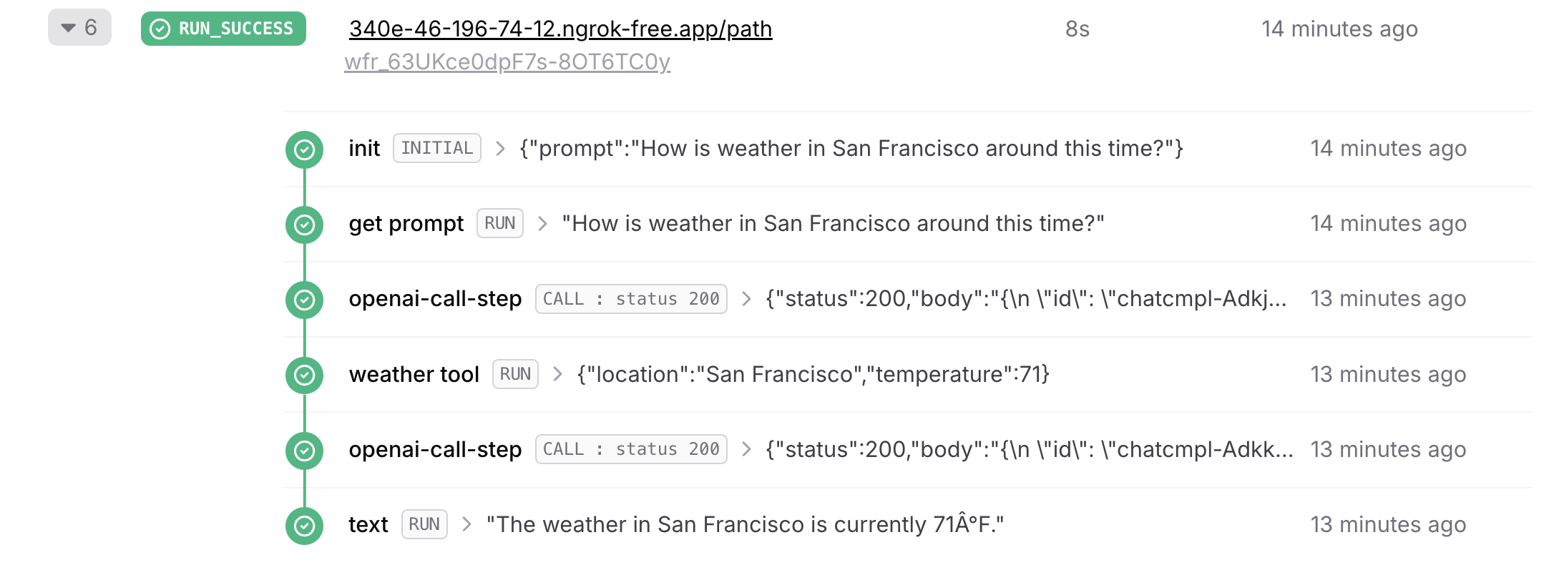Click the INITIAL badge on init step
1554x565 pixels.
tap(437, 148)
